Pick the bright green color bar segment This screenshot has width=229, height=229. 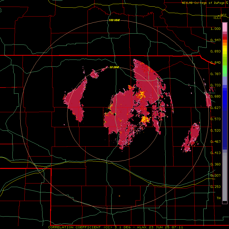(225, 69)
